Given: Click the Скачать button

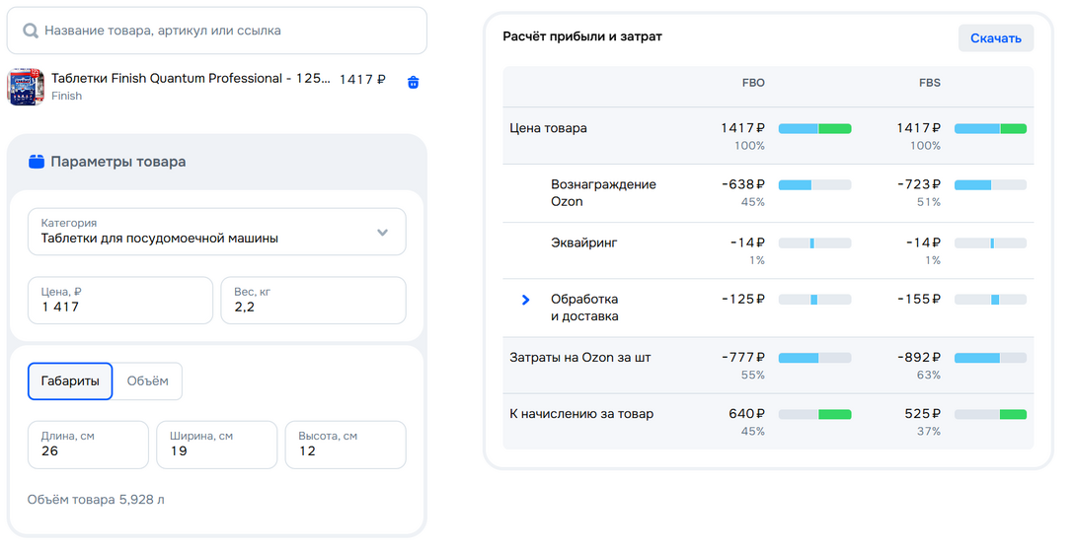Looking at the screenshot, I should click(x=996, y=38).
